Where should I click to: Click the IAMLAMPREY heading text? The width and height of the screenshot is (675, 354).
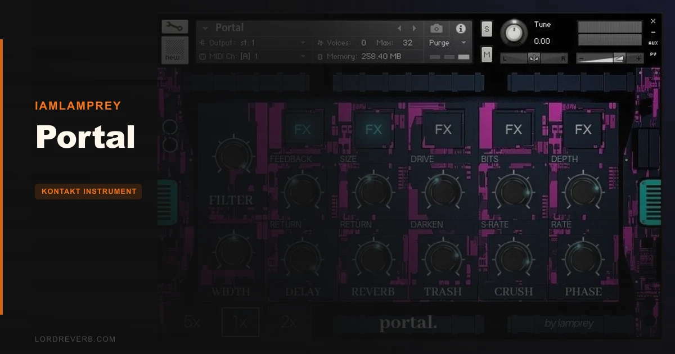(x=78, y=106)
